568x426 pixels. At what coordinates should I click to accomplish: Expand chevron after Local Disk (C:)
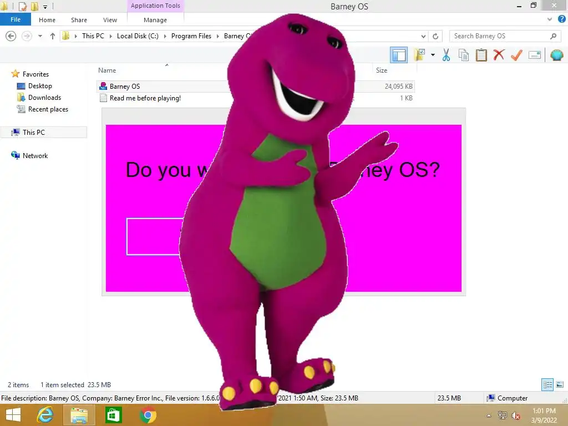(165, 36)
